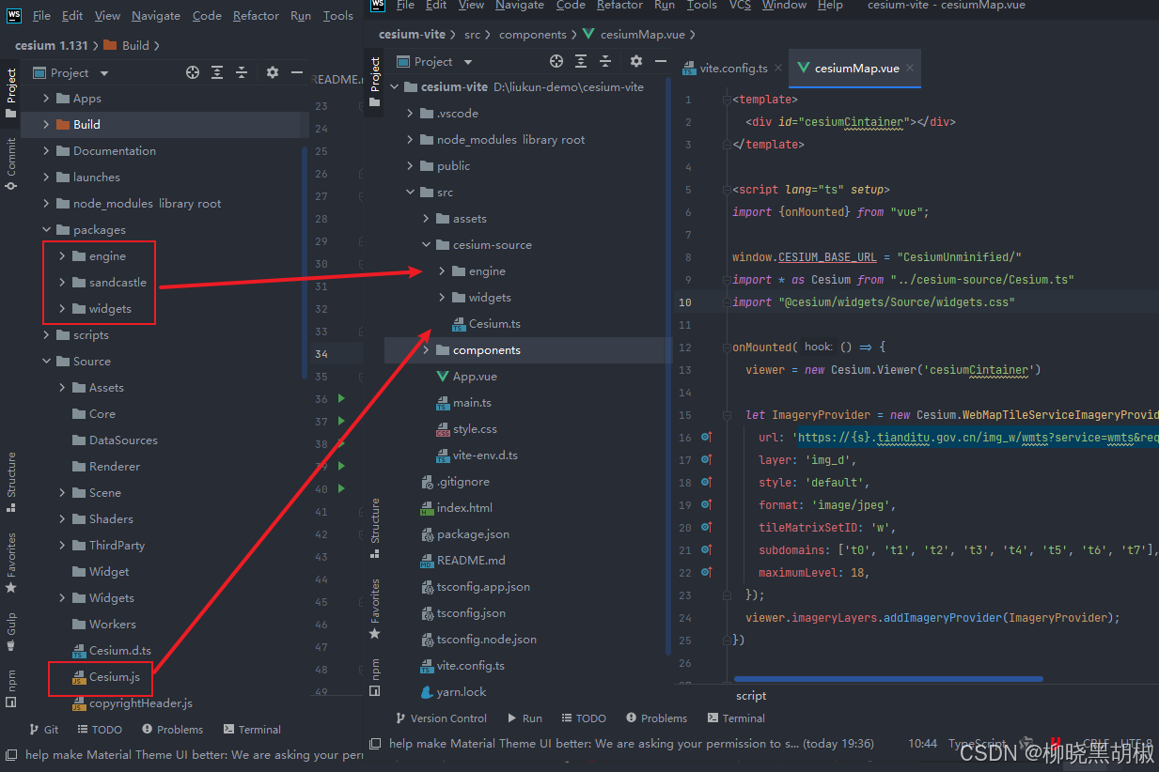Viewport: 1159px width, 772px height.
Task: Hide the cesium-vite Project panel
Action: [x=661, y=61]
